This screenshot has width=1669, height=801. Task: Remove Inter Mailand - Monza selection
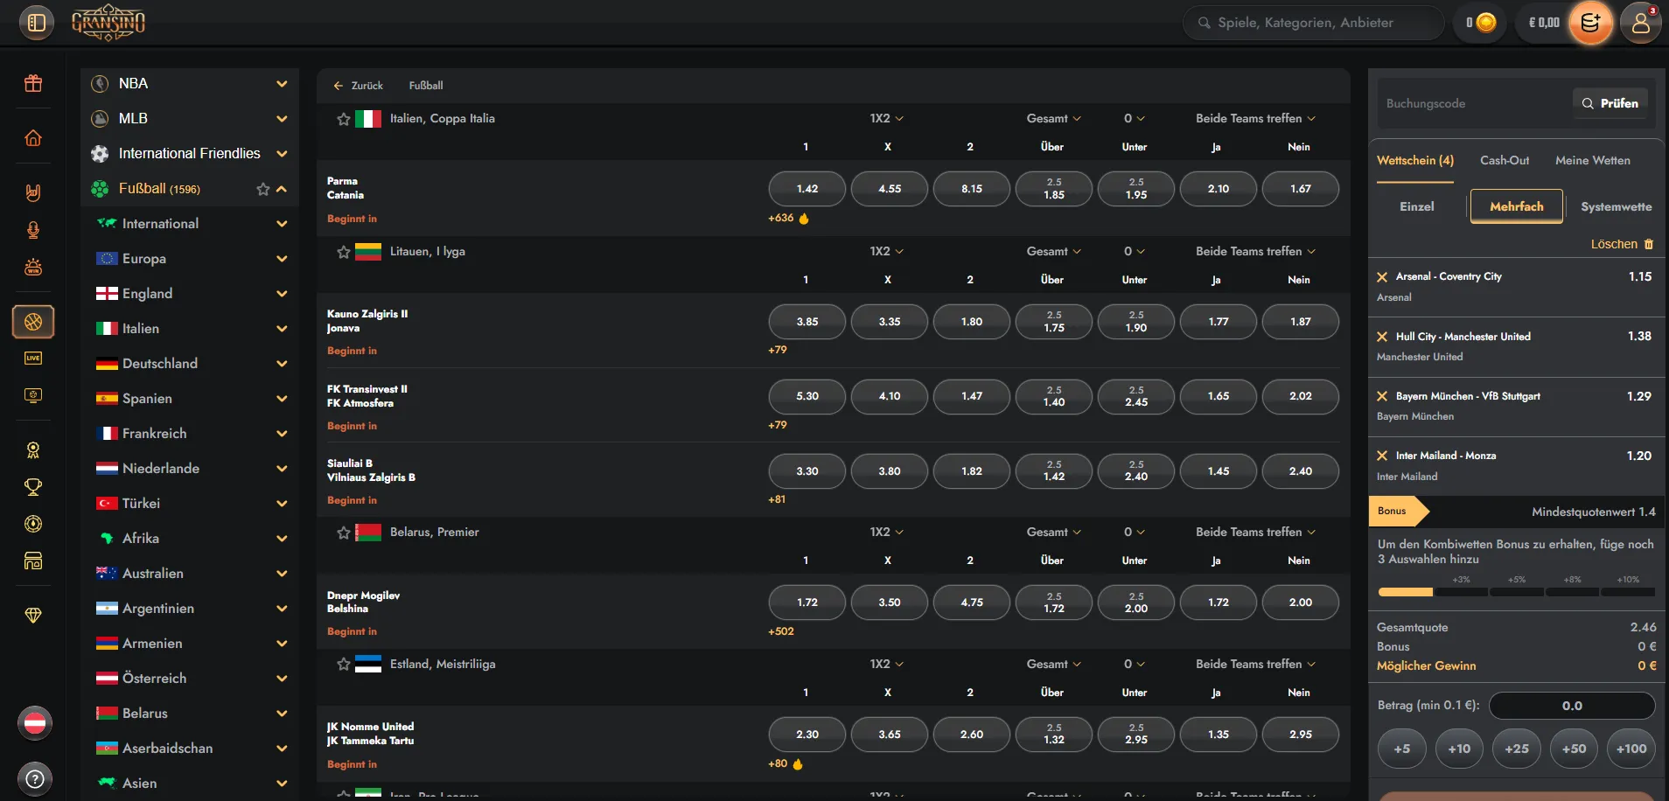coord(1382,456)
